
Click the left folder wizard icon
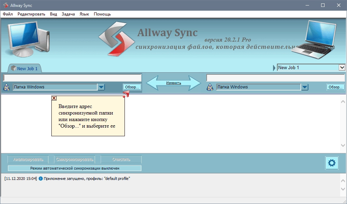point(7,87)
